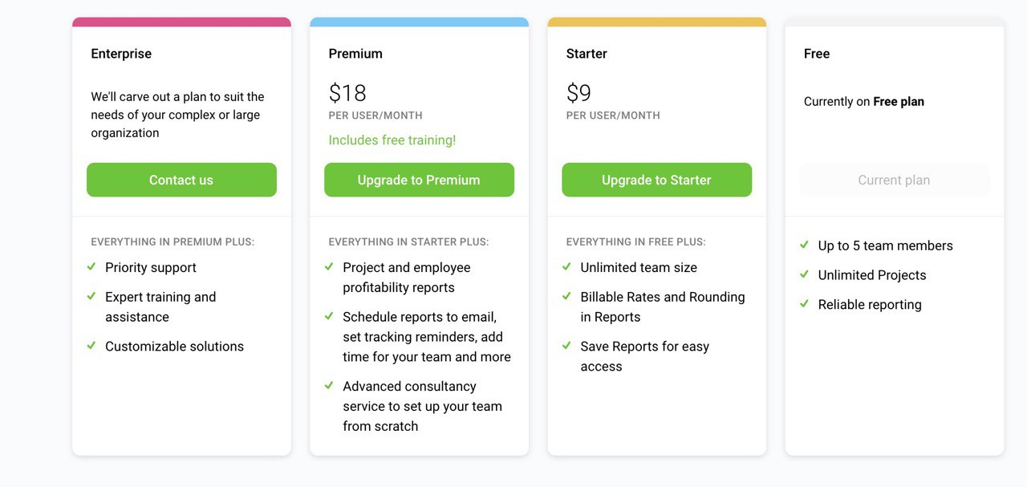The image size is (1027, 487).
Task: Click the pink Enterprise card color bar
Action: coord(181,22)
